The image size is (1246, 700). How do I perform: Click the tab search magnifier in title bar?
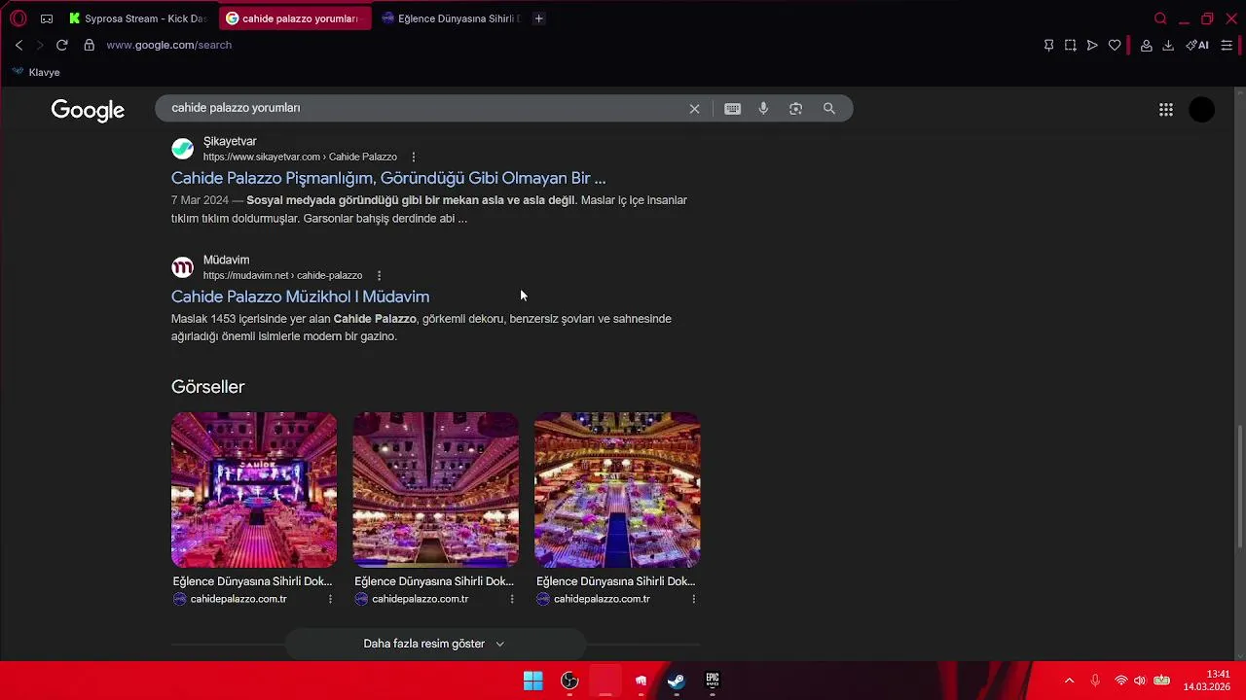click(1160, 18)
